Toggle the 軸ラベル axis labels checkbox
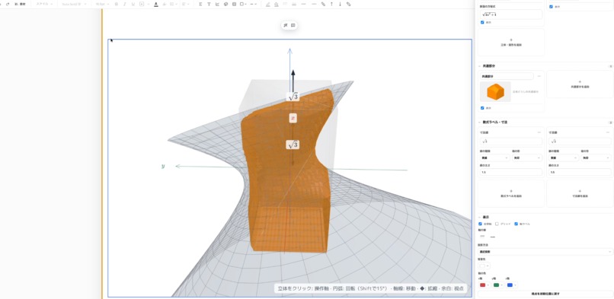614x299 pixels. 516,224
